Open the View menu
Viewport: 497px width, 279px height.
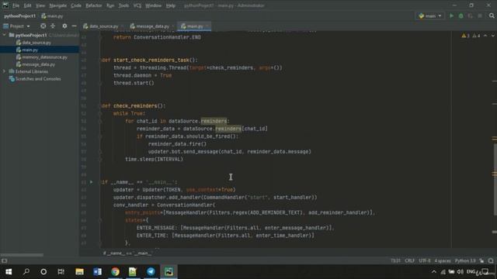(x=40, y=5)
